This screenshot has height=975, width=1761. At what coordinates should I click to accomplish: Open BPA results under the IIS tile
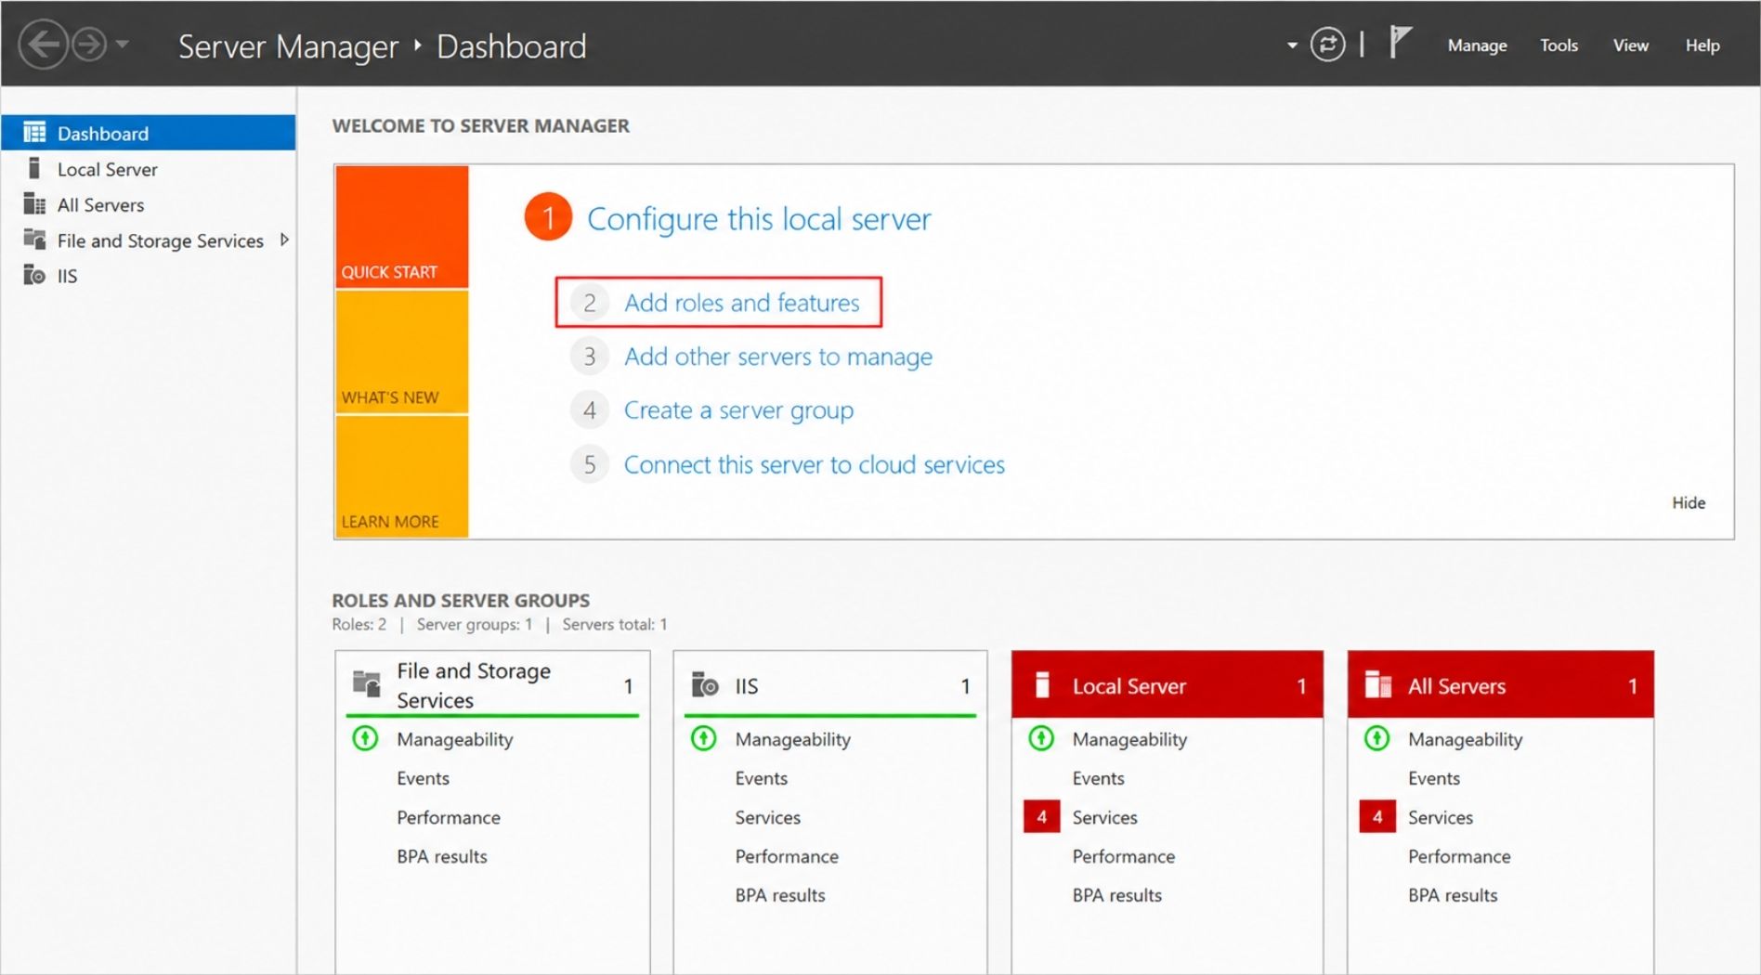pos(780,895)
